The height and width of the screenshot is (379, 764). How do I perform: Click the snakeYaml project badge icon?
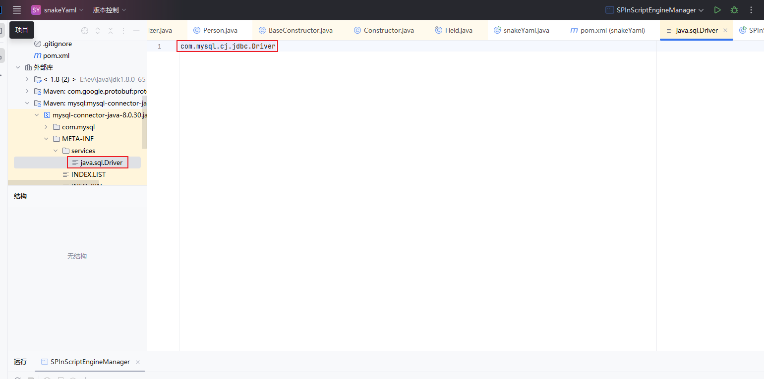[x=36, y=10]
